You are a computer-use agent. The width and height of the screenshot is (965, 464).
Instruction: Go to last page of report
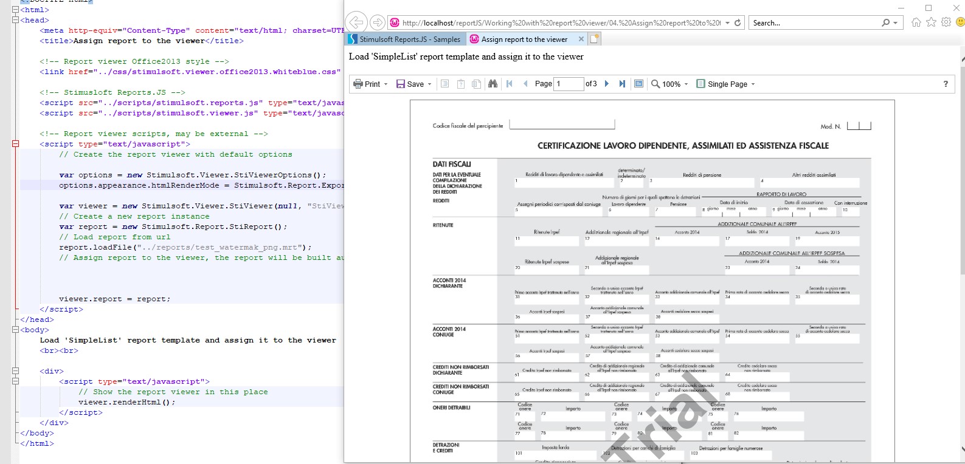point(622,84)
